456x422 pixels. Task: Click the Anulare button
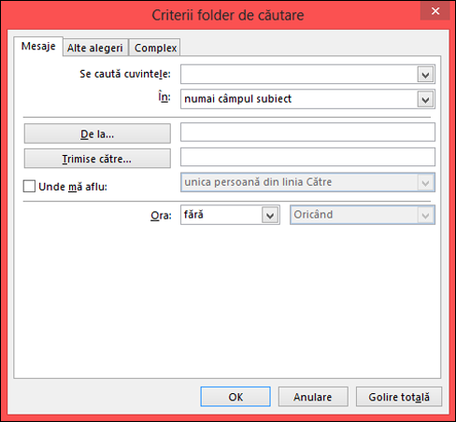point(313,397)
